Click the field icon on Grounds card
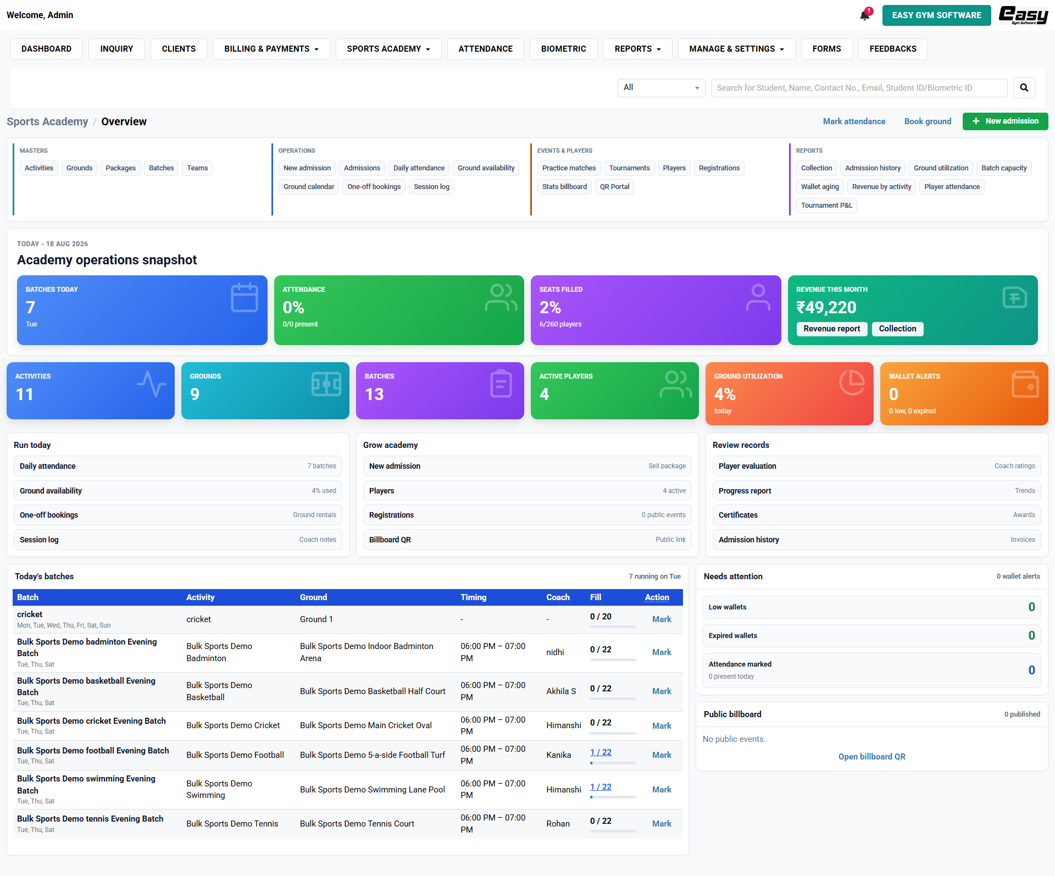 [x=326, y=384]
